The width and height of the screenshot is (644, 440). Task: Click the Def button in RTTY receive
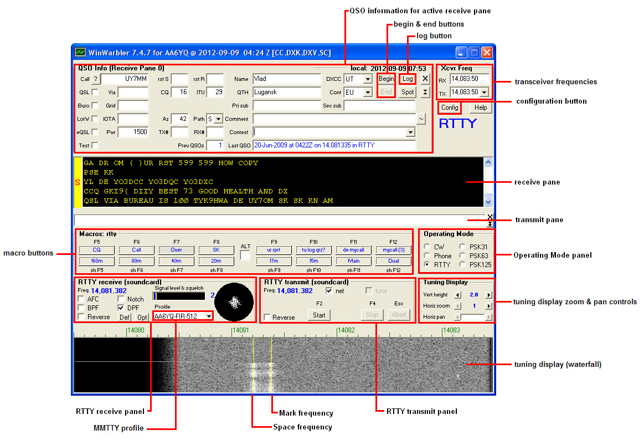[125, 317]
